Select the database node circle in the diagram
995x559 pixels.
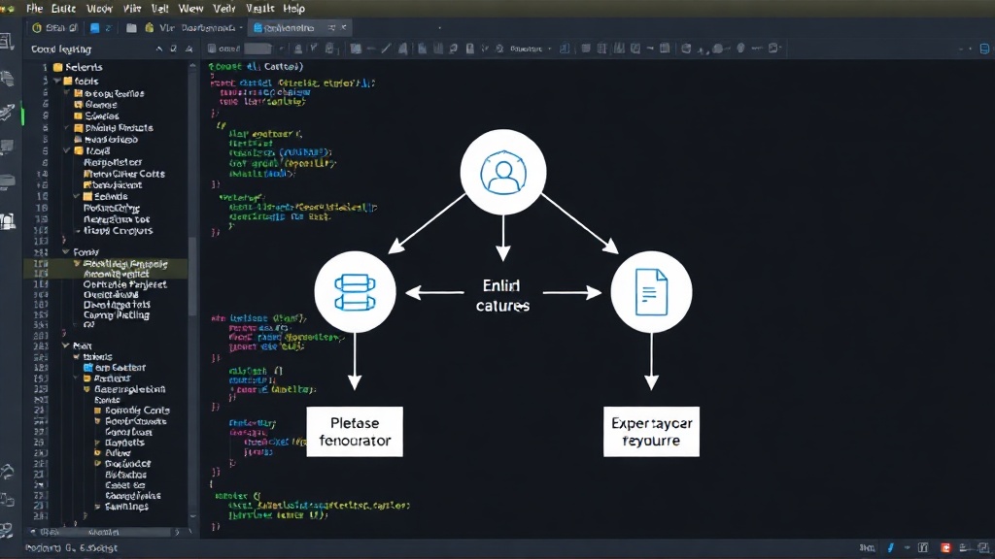pos(355,292)
